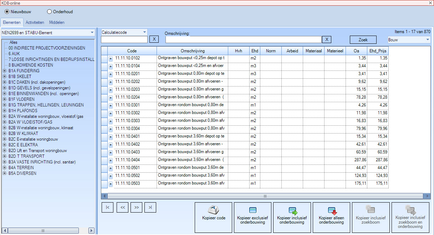Click Kopieer inclusief onderbouwing button
This screenshot has height=235, width=434.
pos(292,218)
